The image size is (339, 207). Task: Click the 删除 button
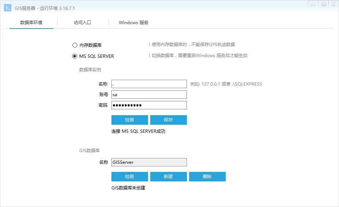pyautogui.click(x=207, y=177)
